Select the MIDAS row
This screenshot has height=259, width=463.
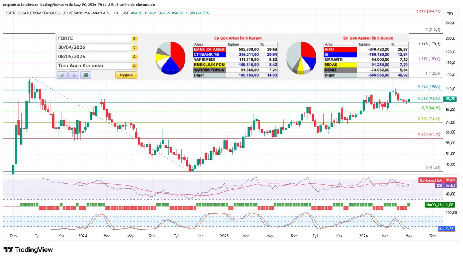pos(366,65)
